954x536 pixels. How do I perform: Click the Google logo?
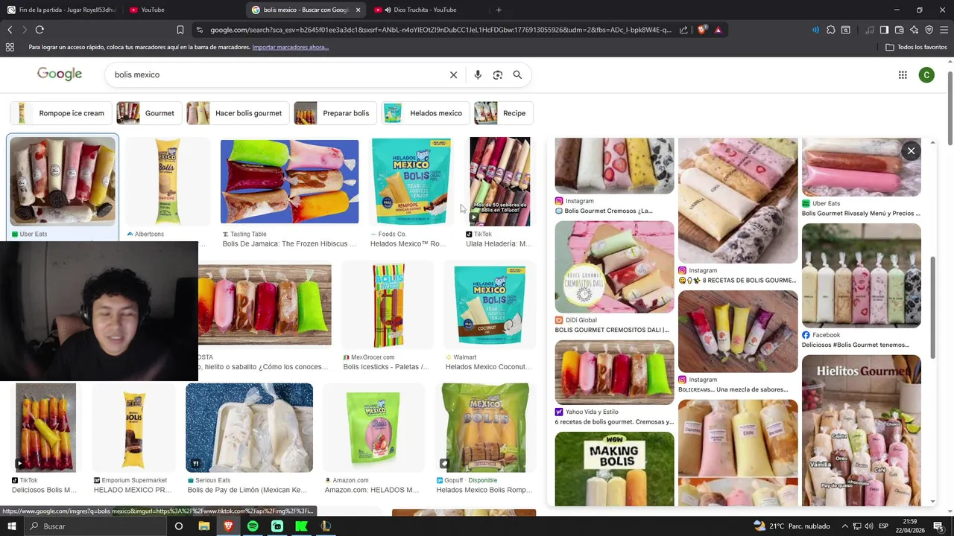[60, 74]
